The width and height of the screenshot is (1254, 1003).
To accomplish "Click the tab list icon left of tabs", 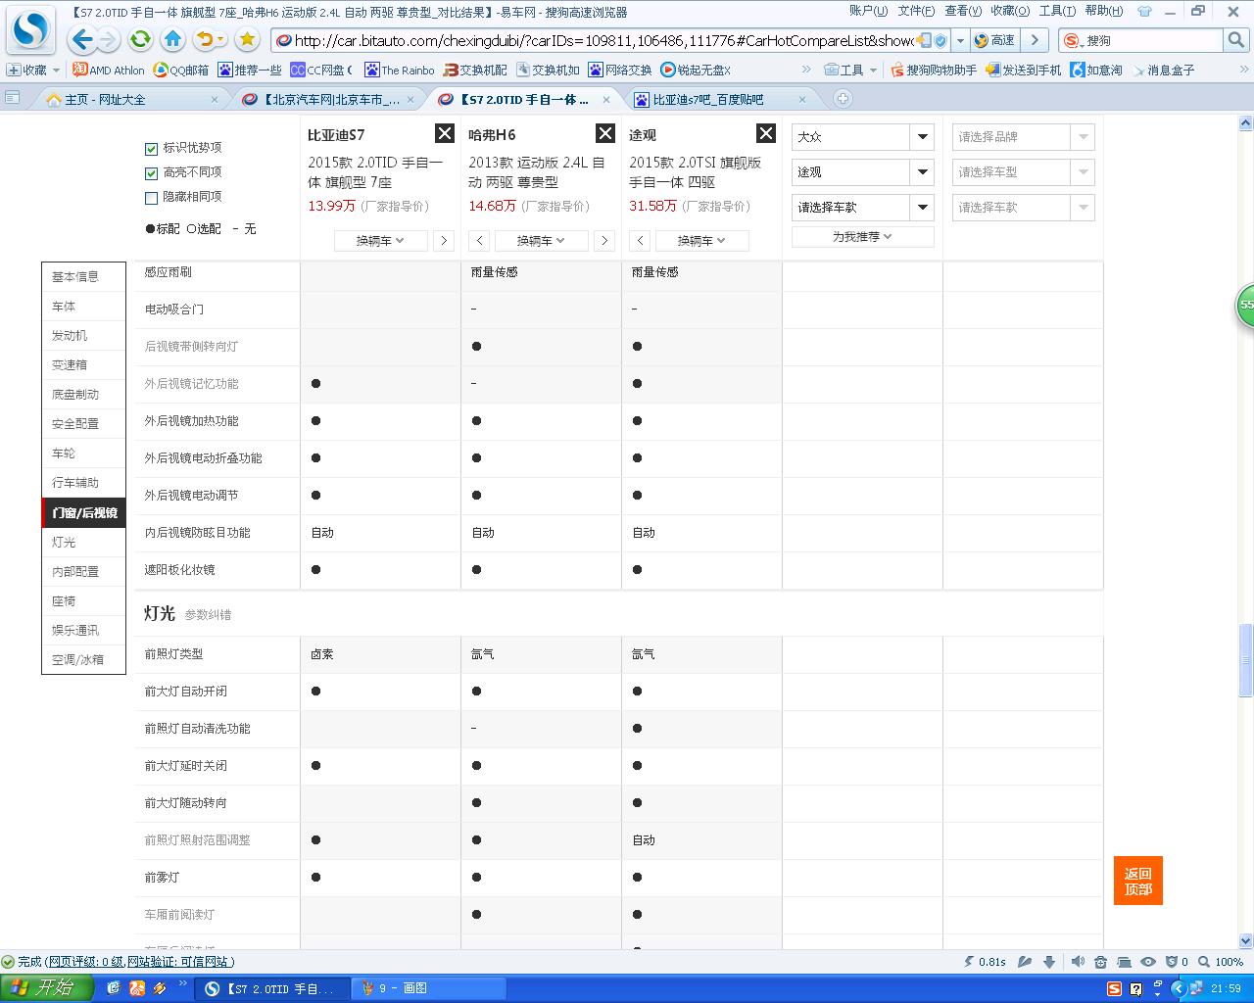I will (x=12, y=98).
